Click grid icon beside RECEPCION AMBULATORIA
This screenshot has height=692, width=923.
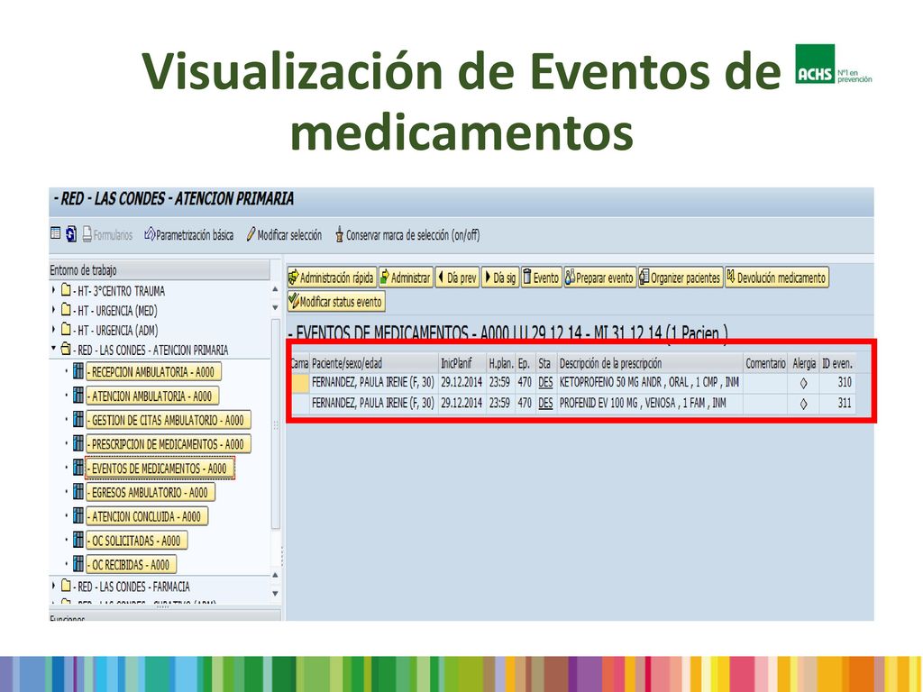pos(78,371)
